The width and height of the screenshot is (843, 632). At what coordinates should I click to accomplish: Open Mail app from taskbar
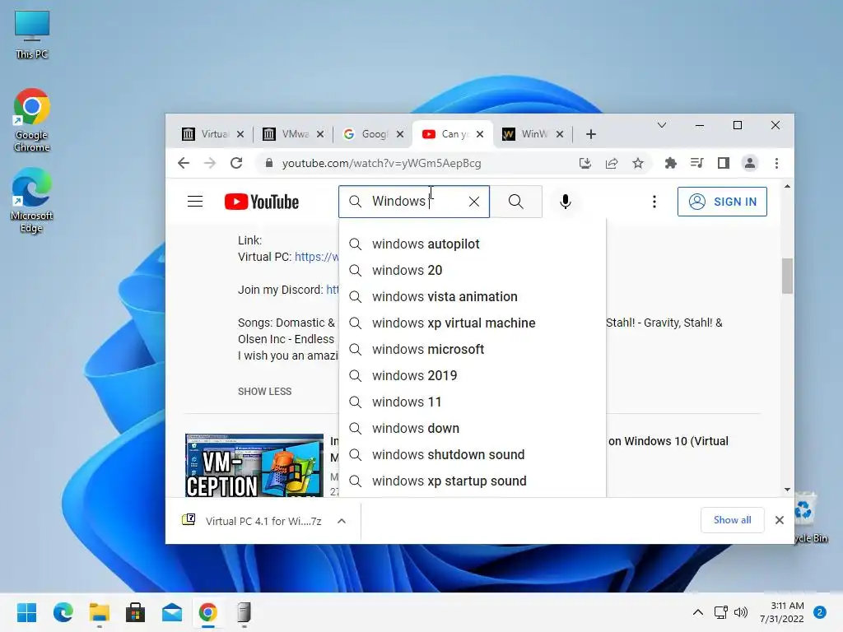172,612
